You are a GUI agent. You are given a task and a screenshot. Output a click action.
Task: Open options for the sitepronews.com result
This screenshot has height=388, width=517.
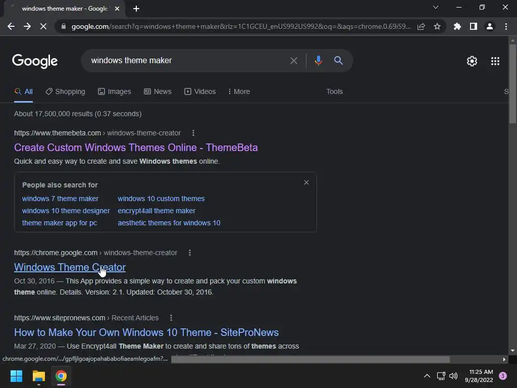coord(171,318)
